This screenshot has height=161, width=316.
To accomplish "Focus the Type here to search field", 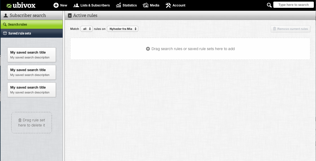I will pyautogui.click(x=293, y=5).
